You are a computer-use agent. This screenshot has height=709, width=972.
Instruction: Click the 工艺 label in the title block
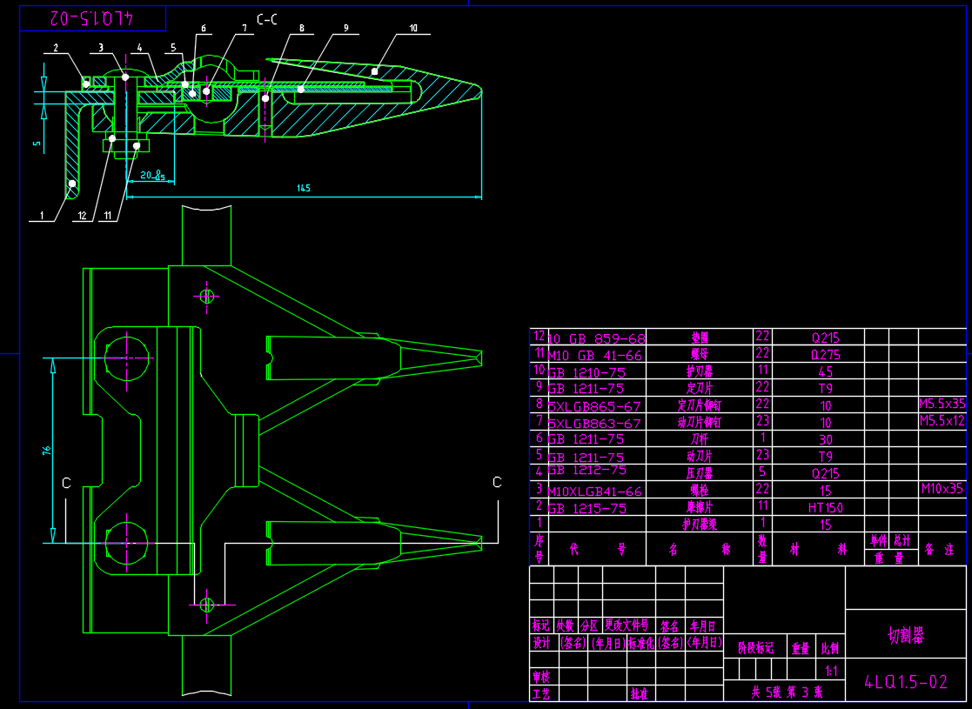point(541,693)
